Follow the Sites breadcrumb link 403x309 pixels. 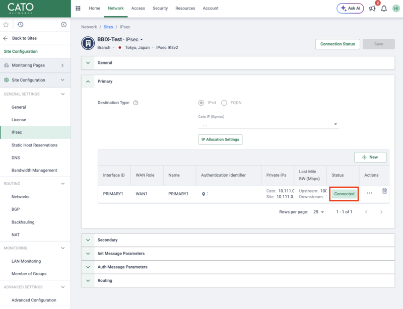(x=108, y=27)
